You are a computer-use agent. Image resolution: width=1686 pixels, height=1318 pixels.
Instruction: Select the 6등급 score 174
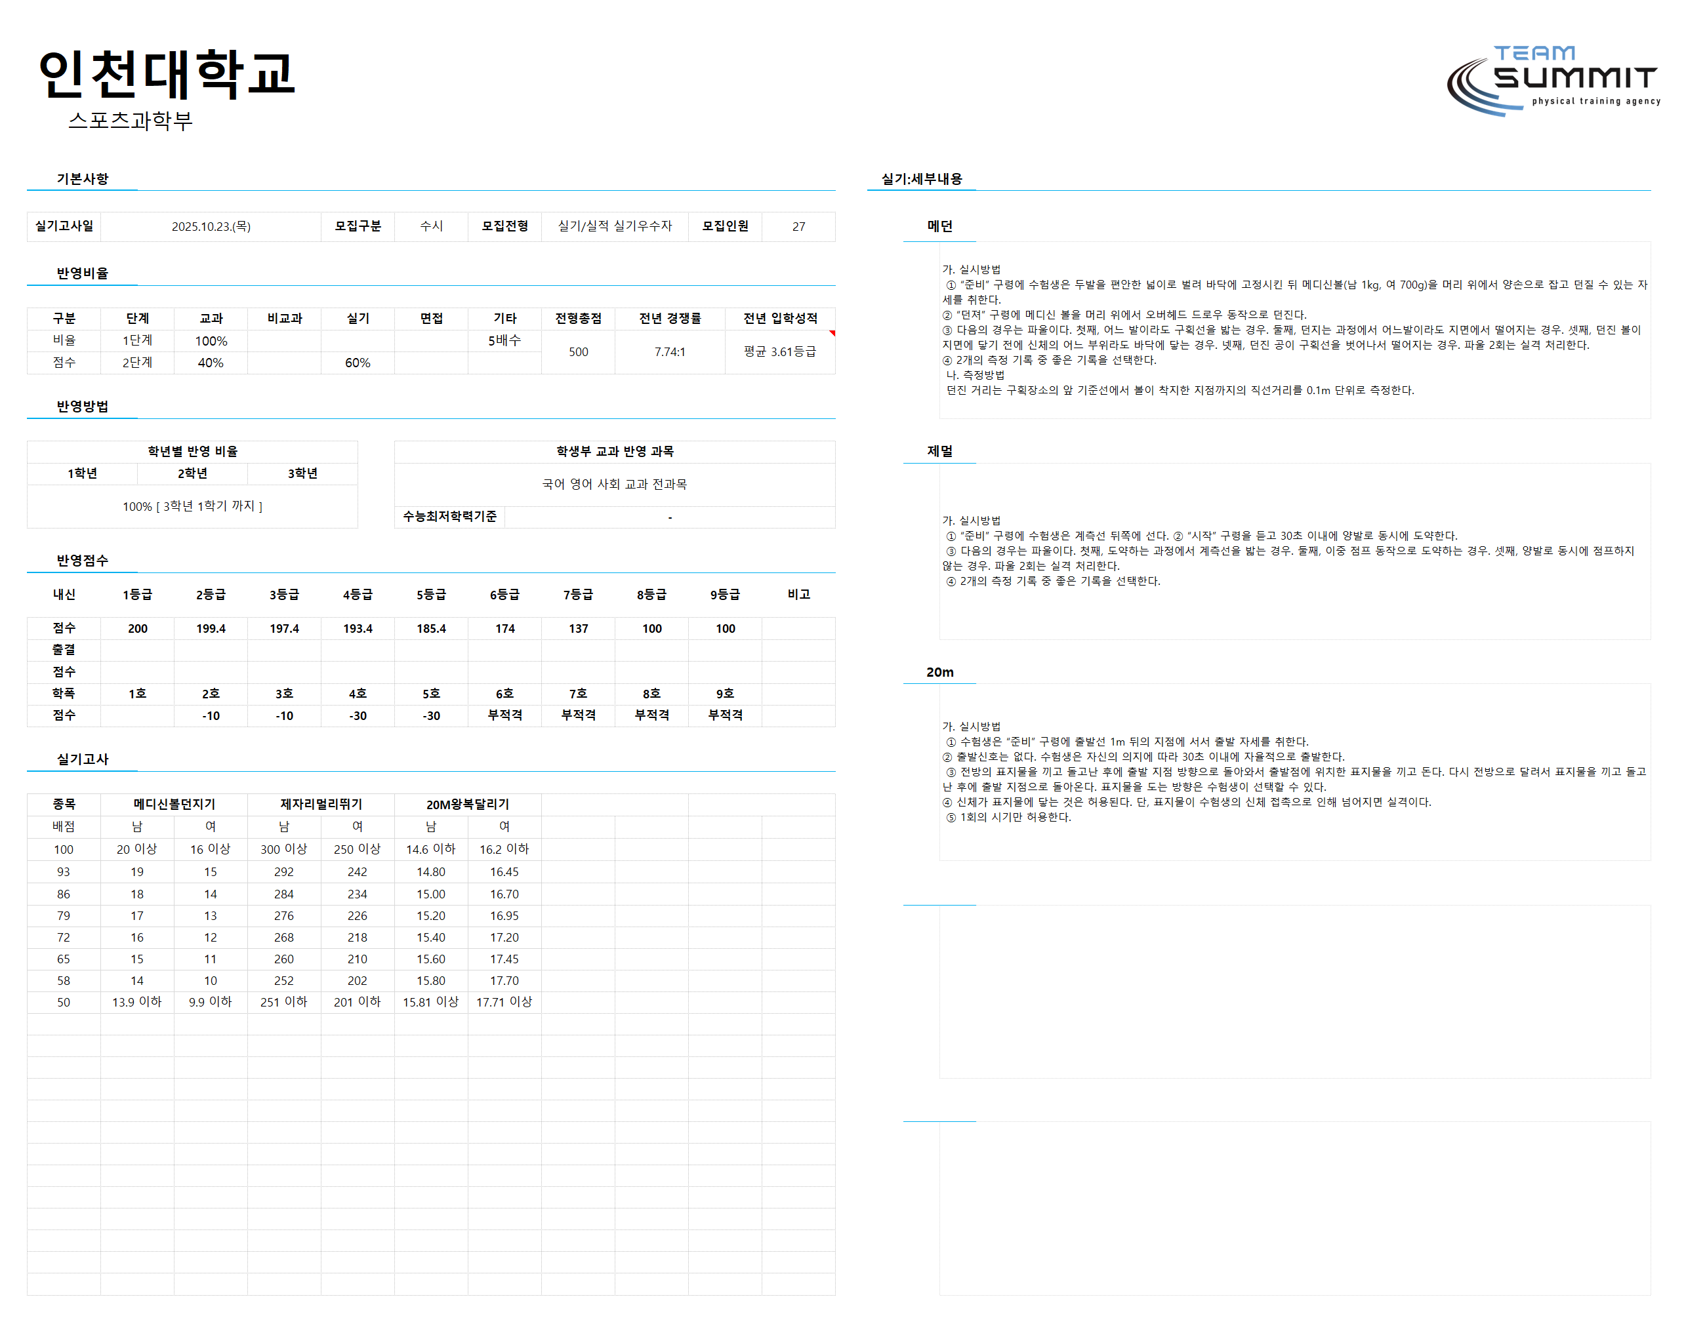[505, 629]
